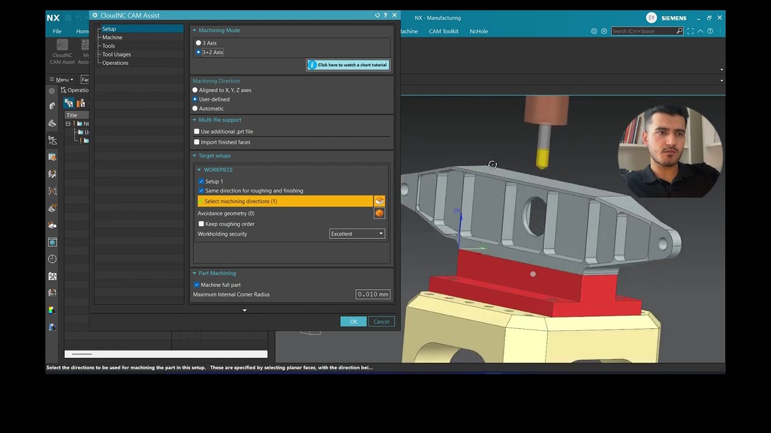Enable Use additional .prt file
The height and width of the screenshot is (433, 771).
pos(196,132)
